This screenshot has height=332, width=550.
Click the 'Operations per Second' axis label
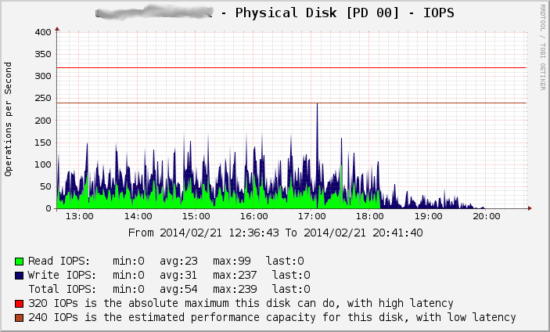pyautogui.click(x=8, y=119)
